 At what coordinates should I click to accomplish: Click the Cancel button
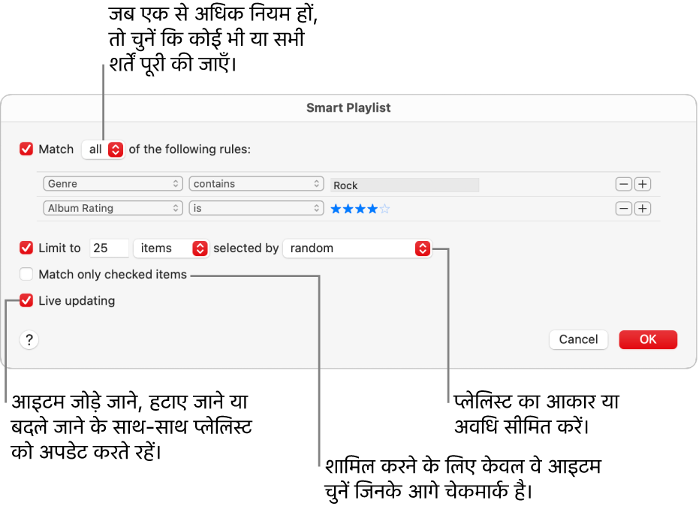click(578, 339)
